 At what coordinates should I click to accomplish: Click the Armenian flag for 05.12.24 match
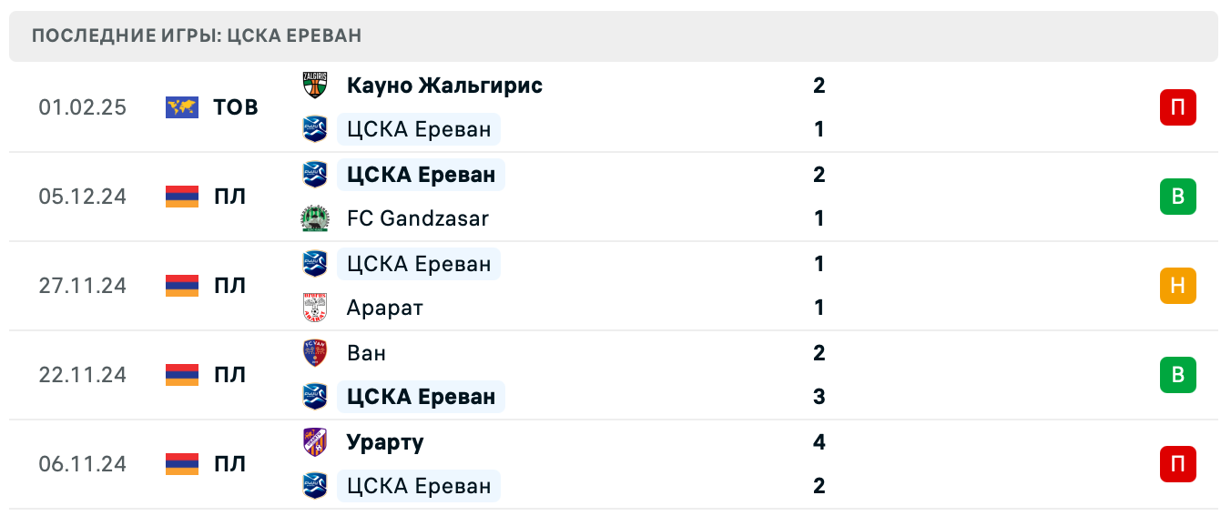pyautogui.click(x=182, y=197)
